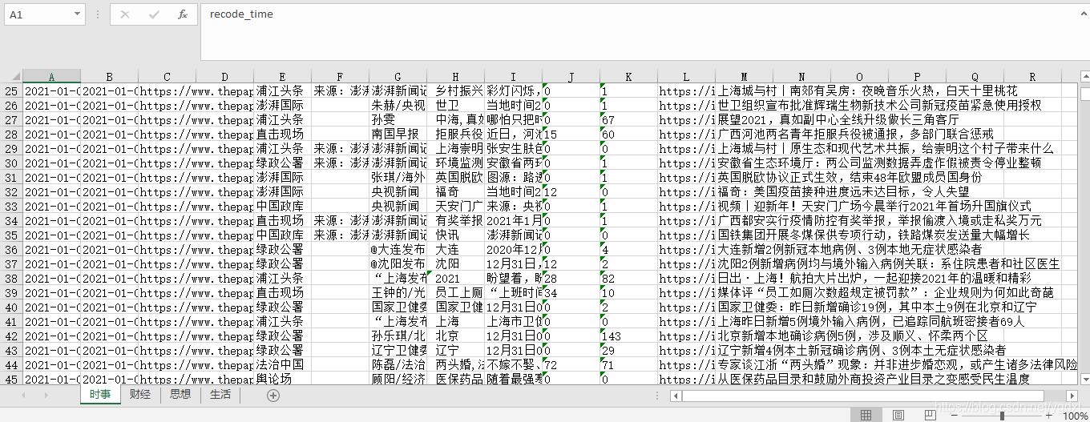Switch to Page Layout view in the status bar
The image size is (1090, 422).
click(x=900, y=416)
